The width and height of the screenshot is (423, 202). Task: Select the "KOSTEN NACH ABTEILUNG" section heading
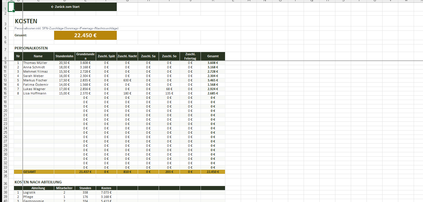[x=38, y=182]
